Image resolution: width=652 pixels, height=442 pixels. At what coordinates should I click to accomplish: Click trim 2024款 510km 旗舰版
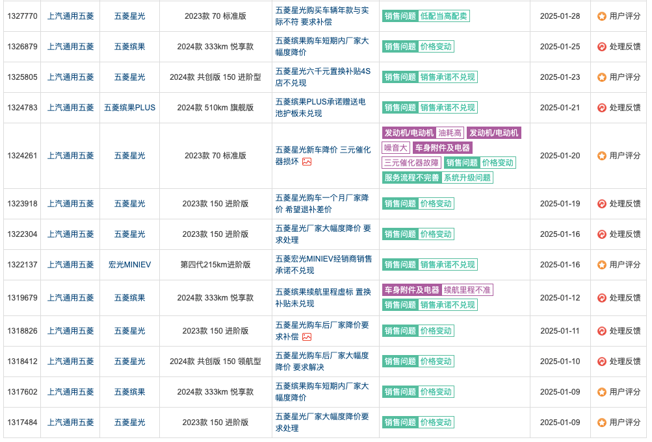(x=215, y=108)
